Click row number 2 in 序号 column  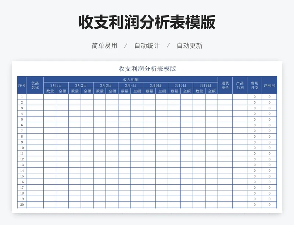pos(22,102)
